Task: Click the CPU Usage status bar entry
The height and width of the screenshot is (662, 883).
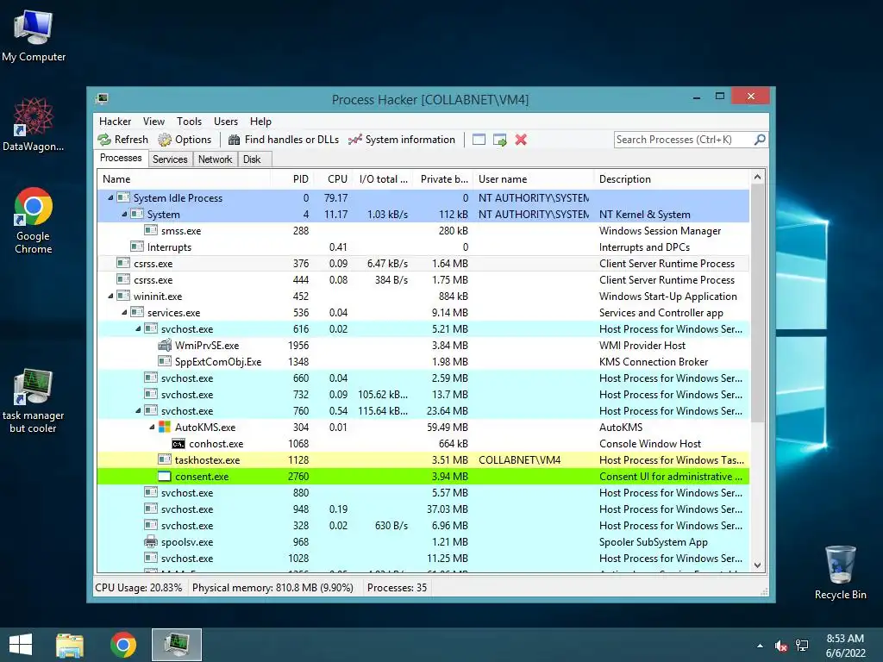Action: tap(139, 588)
